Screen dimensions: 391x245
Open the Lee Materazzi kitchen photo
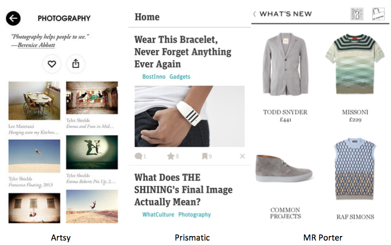(34, 101)
